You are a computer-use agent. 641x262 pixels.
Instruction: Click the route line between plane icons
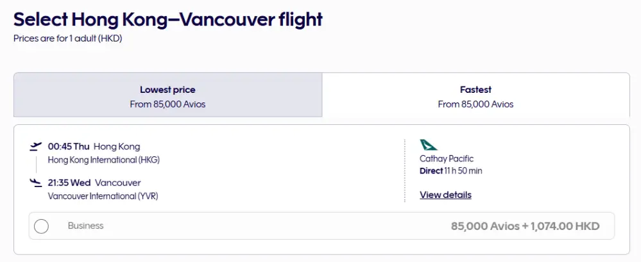(x=36, y=165)
